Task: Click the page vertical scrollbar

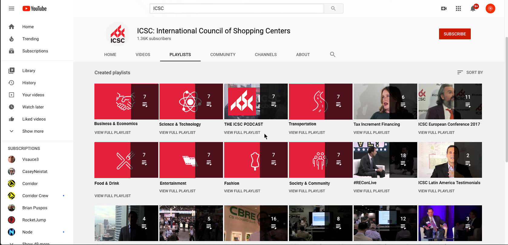Action: [506, 100]
